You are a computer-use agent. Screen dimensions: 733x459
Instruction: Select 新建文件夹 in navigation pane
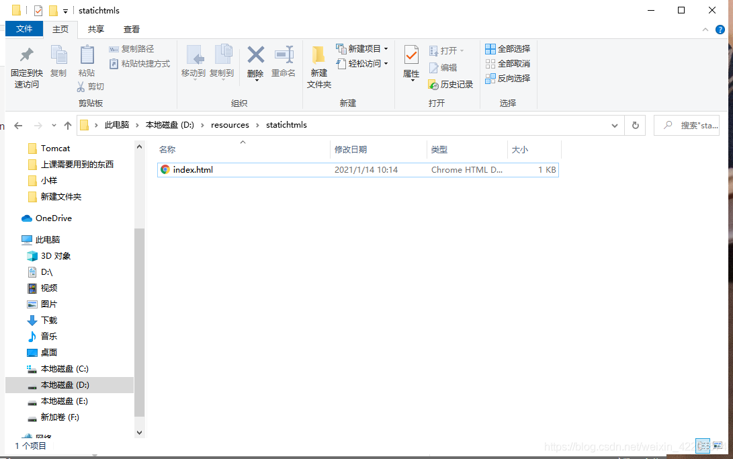54,197
